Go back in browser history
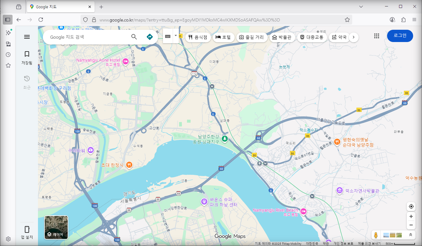 coord(19,20)
